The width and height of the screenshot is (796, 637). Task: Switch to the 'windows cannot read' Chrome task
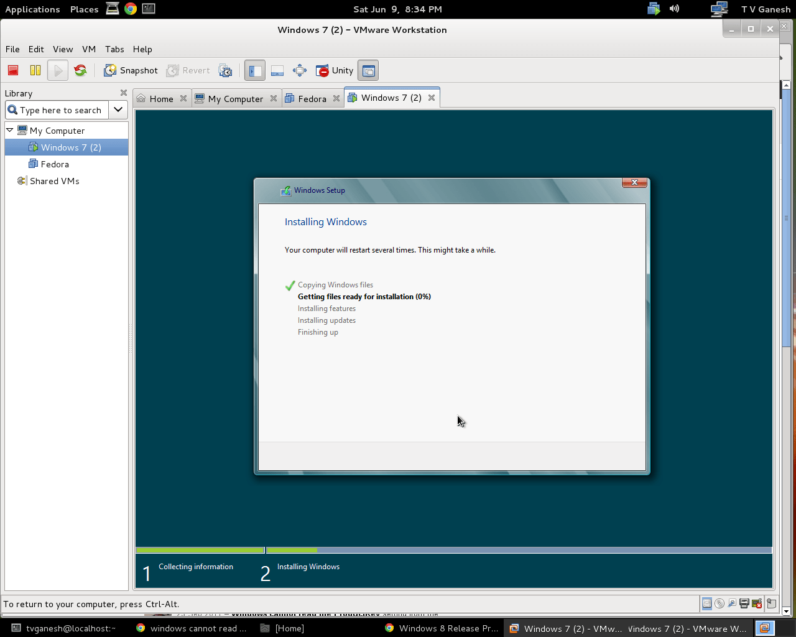pos(192,628)
